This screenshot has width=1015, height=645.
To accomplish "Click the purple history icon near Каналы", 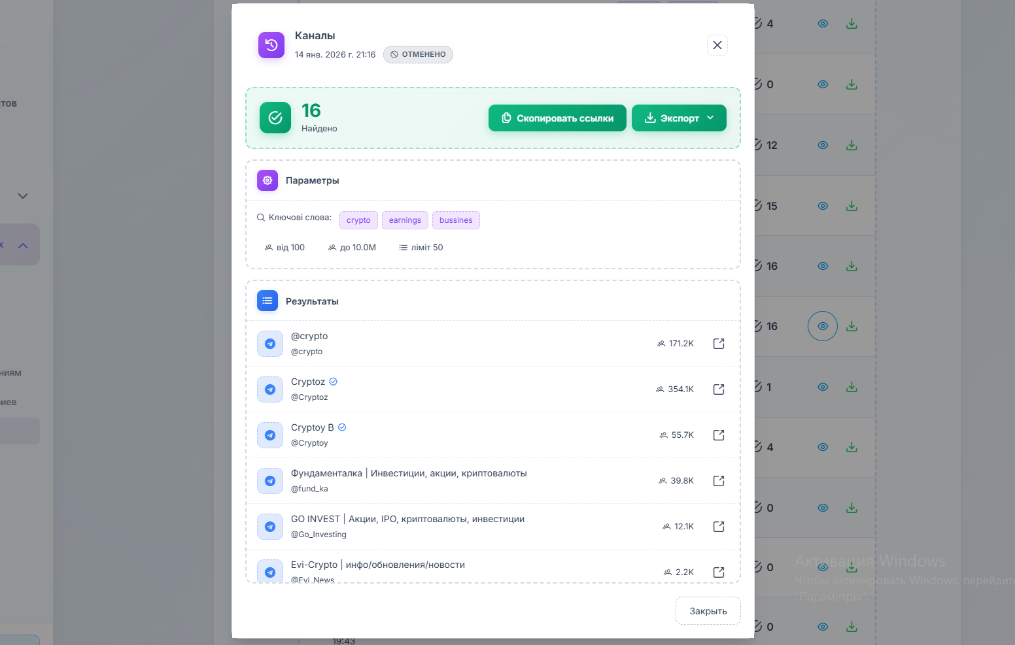I will pyautogui.click(x=271, y=45).
